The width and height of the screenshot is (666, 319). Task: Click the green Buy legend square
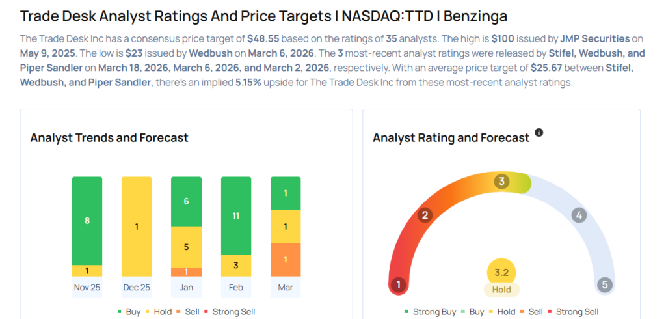[x=120, y=312]
